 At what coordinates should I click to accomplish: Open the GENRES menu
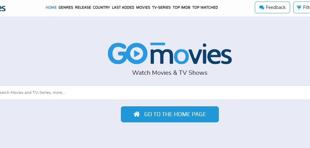pos(66,7)
